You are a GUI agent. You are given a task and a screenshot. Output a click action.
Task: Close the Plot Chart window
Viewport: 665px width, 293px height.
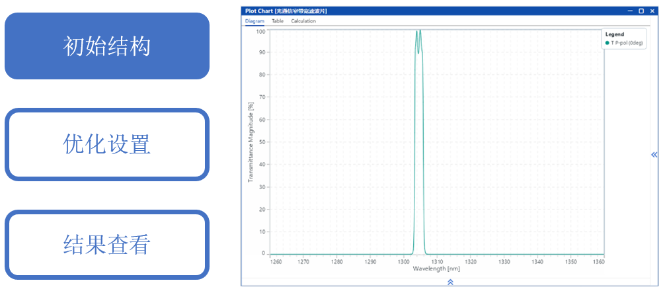point(651,11)
